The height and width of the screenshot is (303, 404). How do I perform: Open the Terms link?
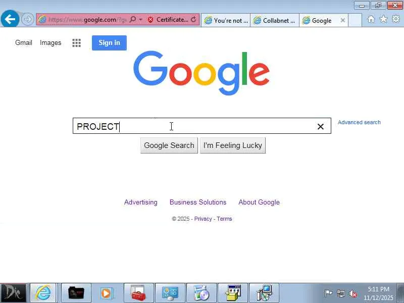(224, 219)
